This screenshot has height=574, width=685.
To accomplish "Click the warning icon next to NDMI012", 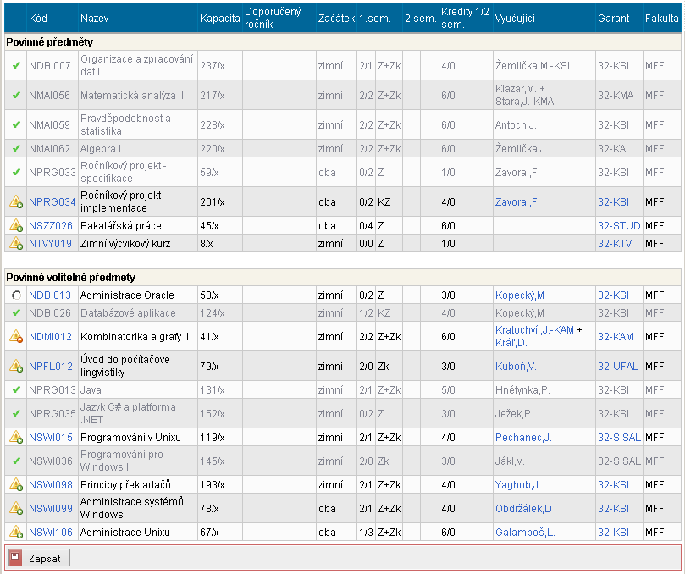I will [15, 337].
